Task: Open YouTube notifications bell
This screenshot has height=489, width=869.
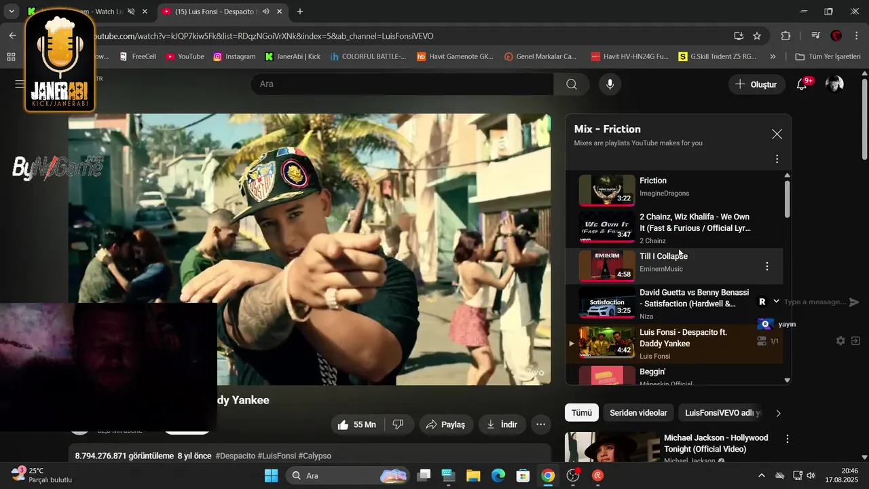Action: point(802,84)
